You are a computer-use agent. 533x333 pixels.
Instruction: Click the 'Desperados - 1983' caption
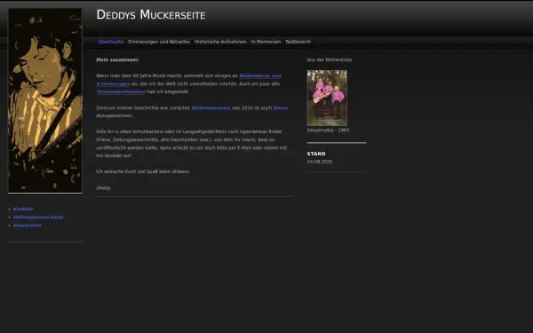pyautogui.click(x=328, y=131)
